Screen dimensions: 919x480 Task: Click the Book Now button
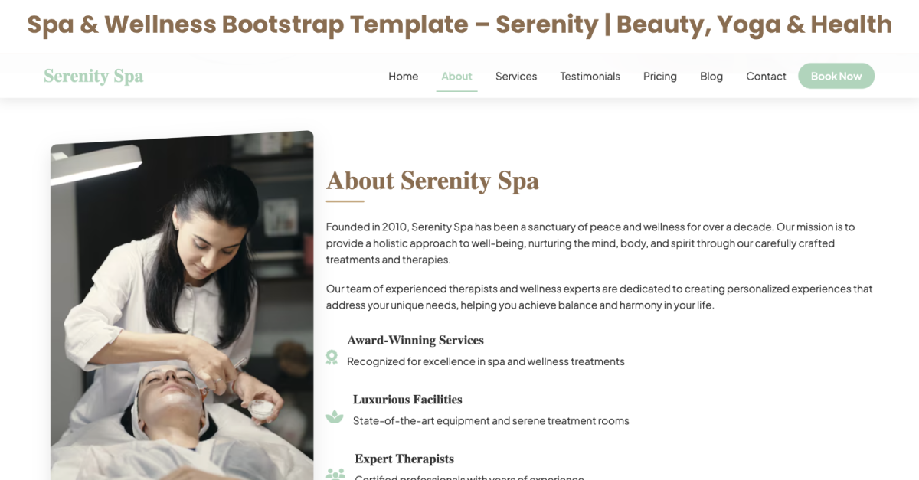[x=836, y=76]
